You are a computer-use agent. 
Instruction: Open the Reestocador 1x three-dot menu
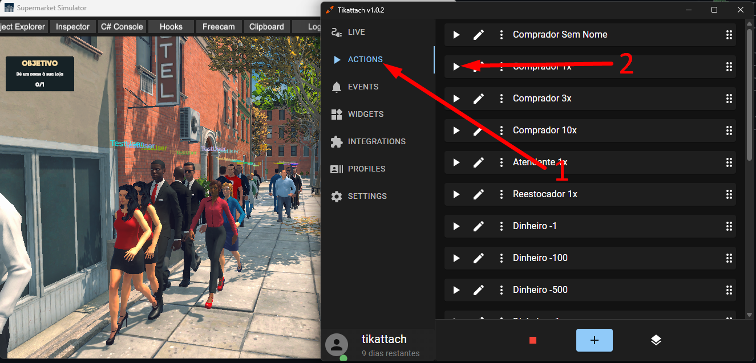point(502,194)
